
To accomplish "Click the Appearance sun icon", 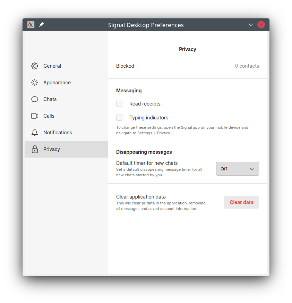I will 35,83.
